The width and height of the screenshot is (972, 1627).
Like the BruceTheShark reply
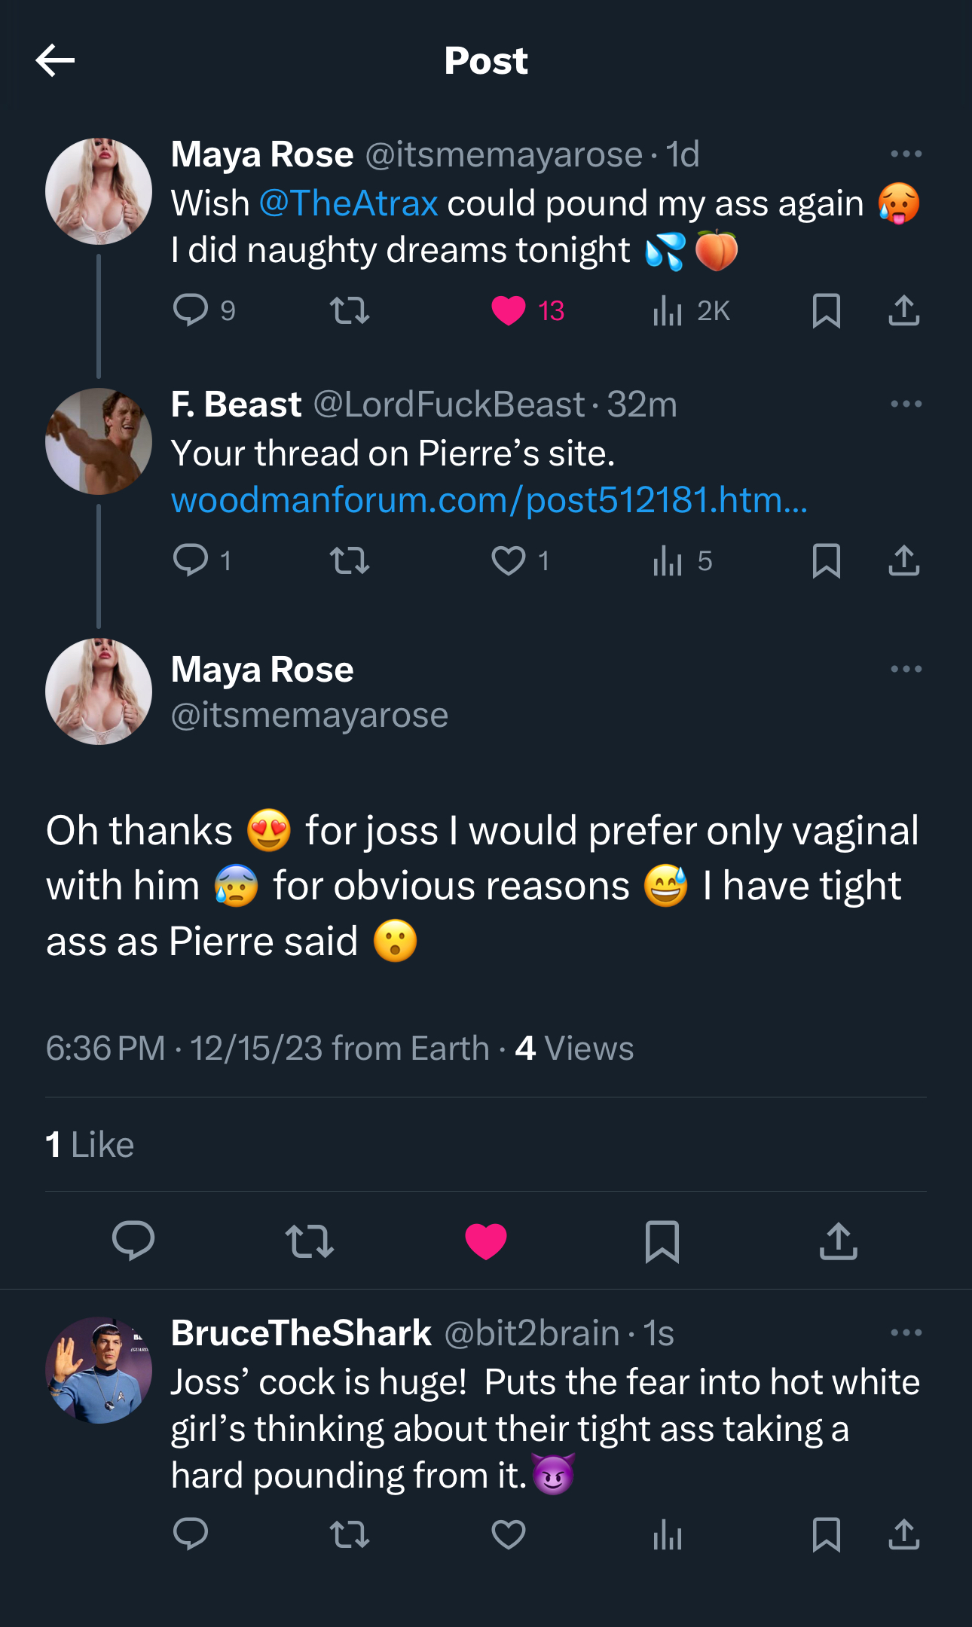(509, 1534)
